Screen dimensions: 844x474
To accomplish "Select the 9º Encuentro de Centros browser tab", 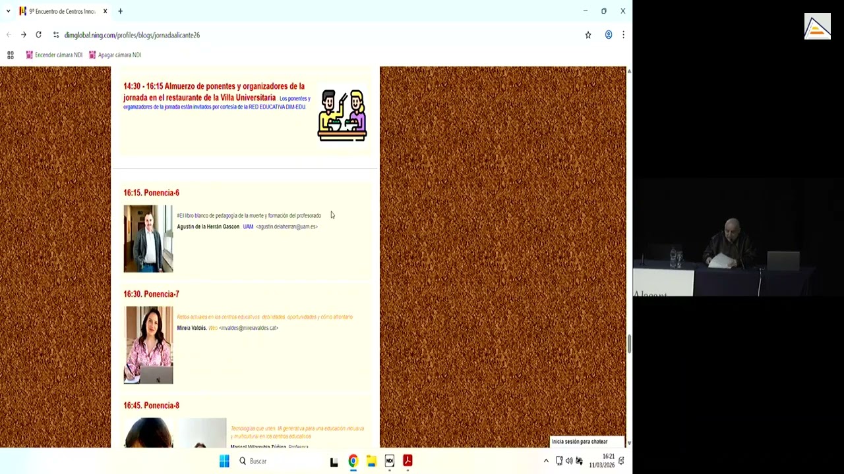I will click(63, 11).
